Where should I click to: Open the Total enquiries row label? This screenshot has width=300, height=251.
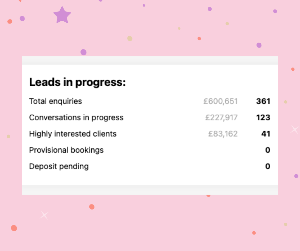[56, 101]
